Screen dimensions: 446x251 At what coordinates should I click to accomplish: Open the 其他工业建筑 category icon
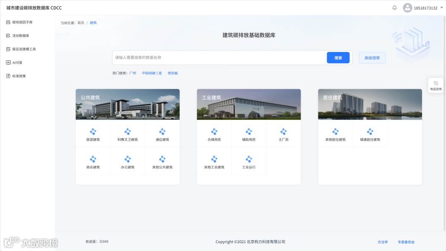click(214, 159)
